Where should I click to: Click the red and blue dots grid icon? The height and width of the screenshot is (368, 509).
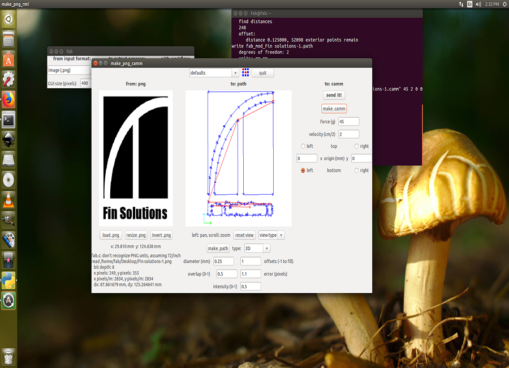pos(245,72)
